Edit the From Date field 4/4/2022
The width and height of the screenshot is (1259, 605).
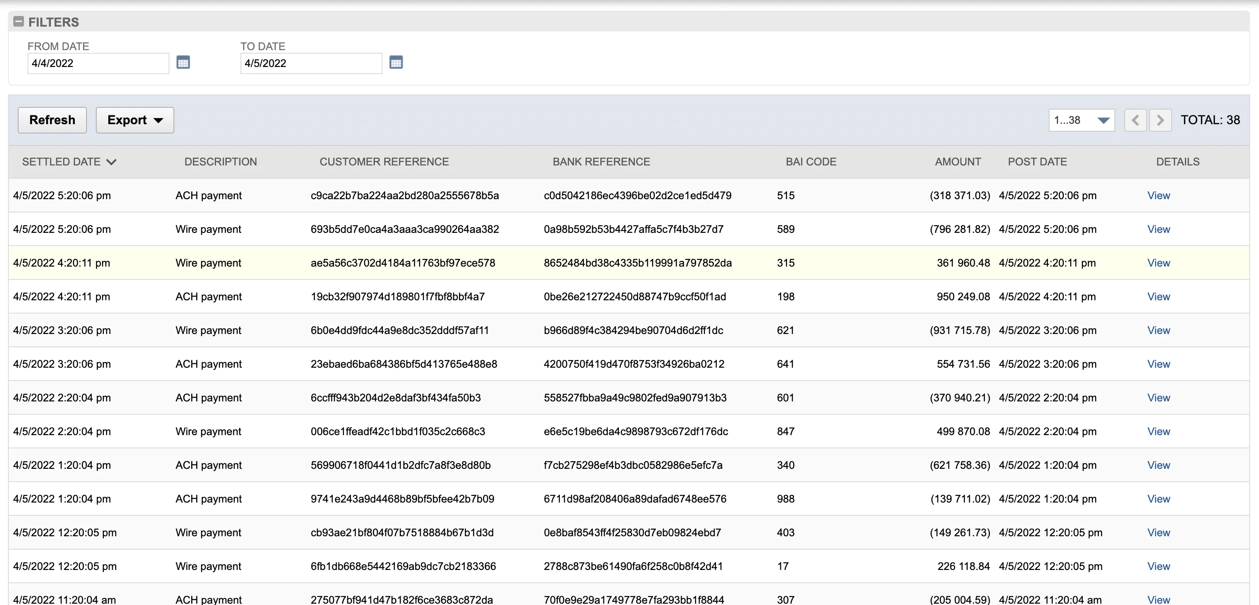(98, 63)
